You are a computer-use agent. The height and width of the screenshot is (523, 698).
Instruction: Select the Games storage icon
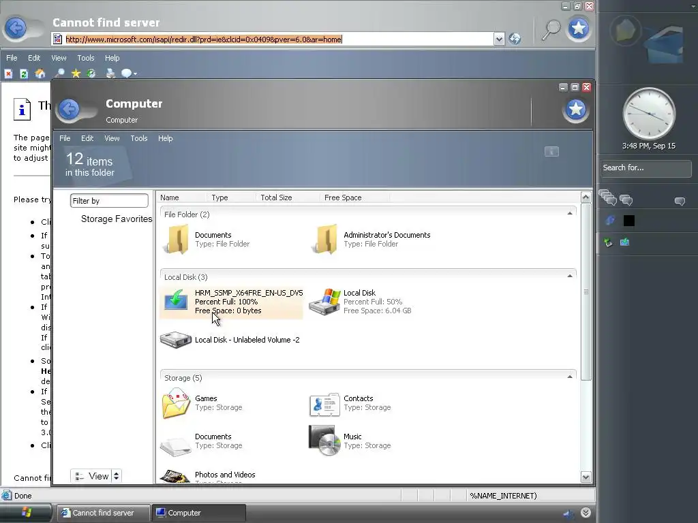[x=177, y=403]
